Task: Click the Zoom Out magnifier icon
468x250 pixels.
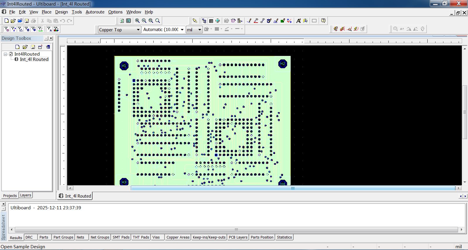Action: pos(144,21)
